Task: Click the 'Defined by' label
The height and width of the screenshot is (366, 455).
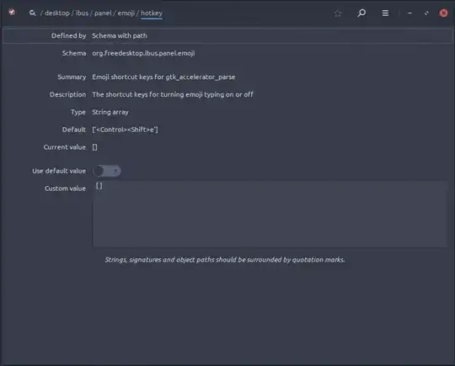Action: point(69,35)
